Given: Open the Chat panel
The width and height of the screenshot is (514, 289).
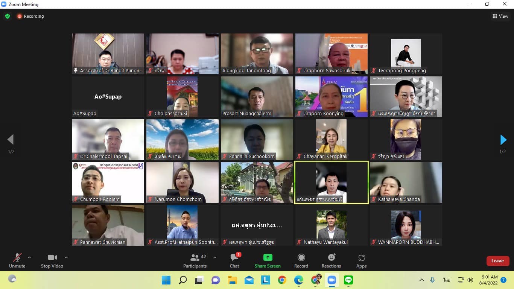Looking at the screenshot, I should [x=234, y=260].
